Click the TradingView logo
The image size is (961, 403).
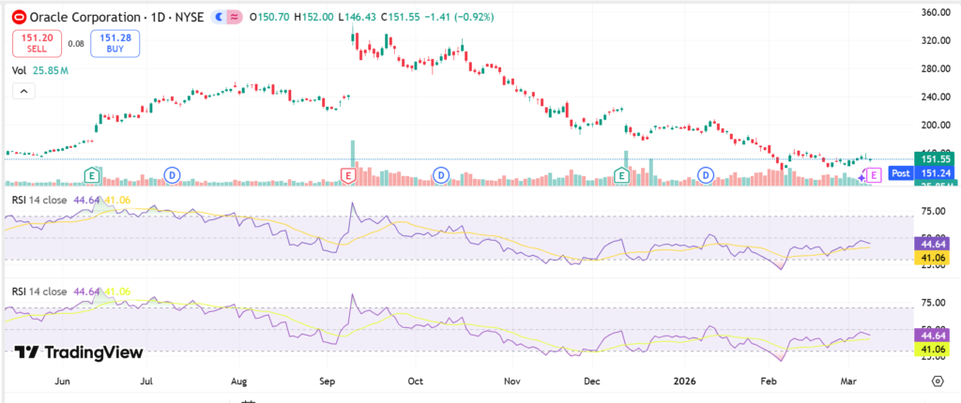79,352
